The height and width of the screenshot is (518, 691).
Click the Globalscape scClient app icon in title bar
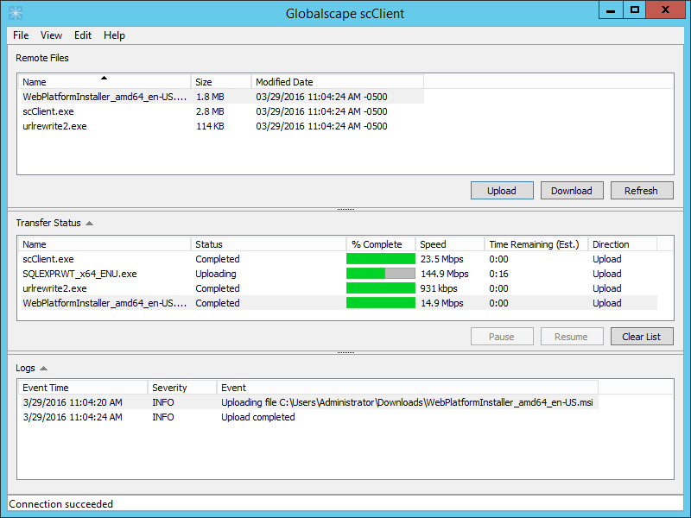point(16,13)
